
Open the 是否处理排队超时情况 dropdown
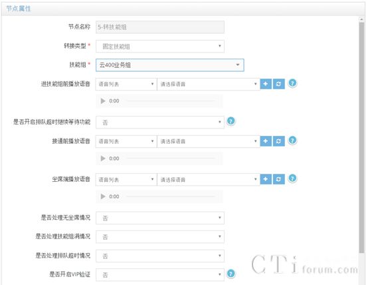tap(160, 256)
